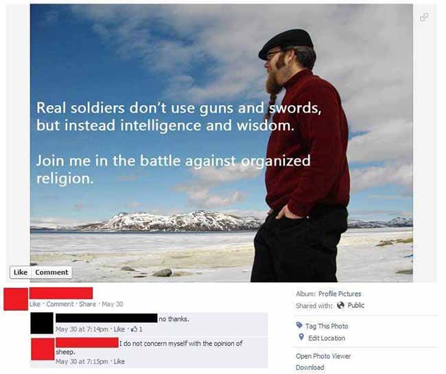Click the red poster profile thumbnail
Image resolution: width=446 pixels, height=374 pixels.
[x=16, y=299]
